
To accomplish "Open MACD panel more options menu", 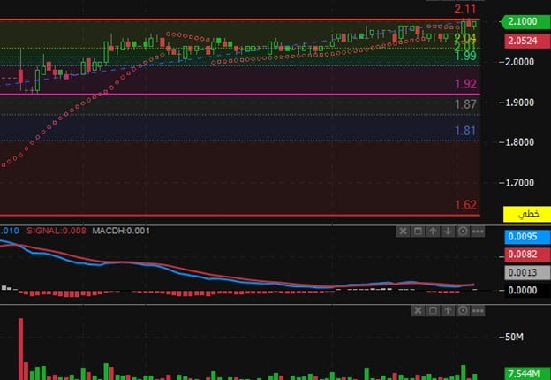I will (478, 232).
